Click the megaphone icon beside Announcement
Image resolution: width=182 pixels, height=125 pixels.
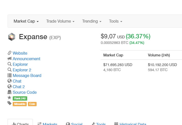10,59
